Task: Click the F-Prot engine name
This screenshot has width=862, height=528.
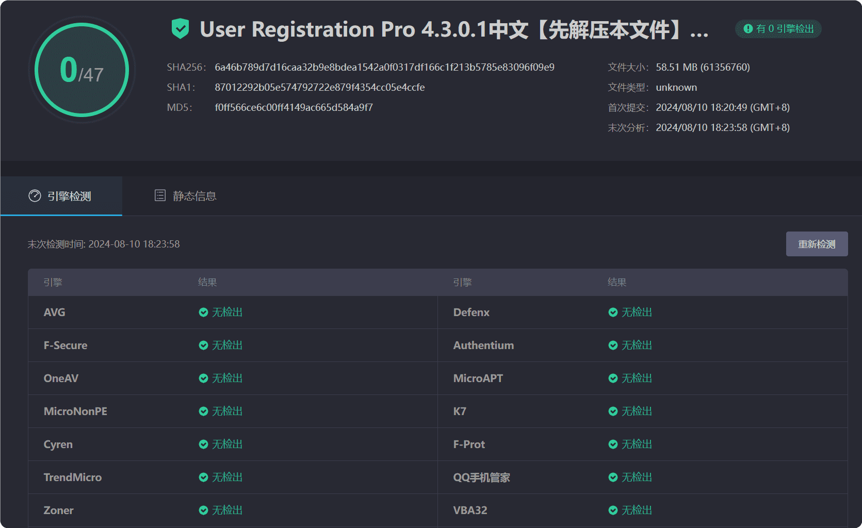Action: (x=469, y=444)
